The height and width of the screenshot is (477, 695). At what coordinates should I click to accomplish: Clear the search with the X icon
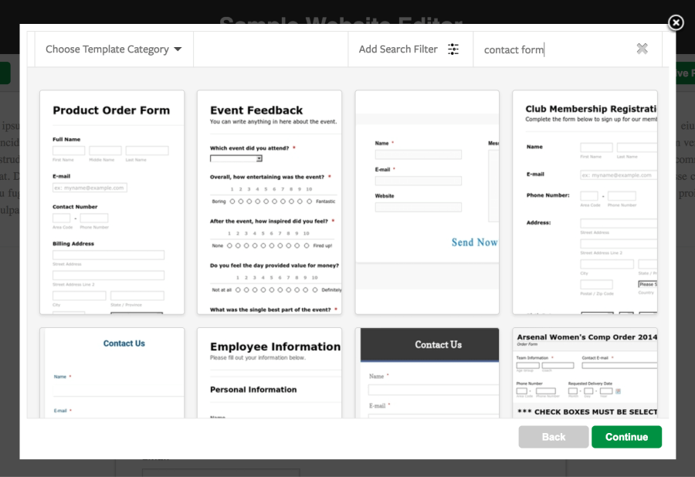click(x=642, y=48)
